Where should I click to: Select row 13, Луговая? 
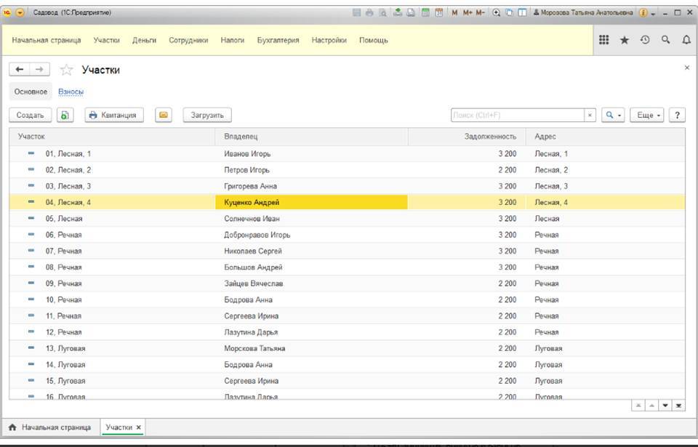click(x=348, y=348)
